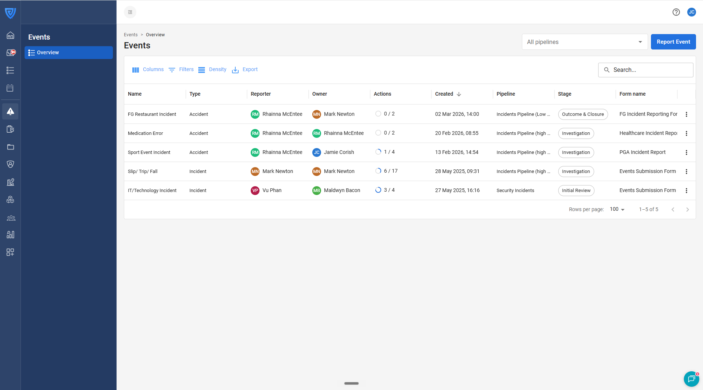
Task: Open the Slip/ Trip/ Fall event
Action: (x=143, y=172)
